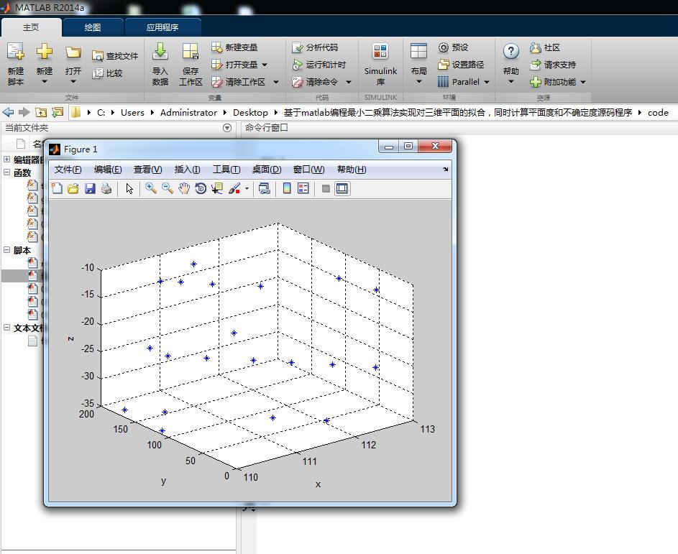Toggle the Rotate 3D tool

click(x=201, y=188)
